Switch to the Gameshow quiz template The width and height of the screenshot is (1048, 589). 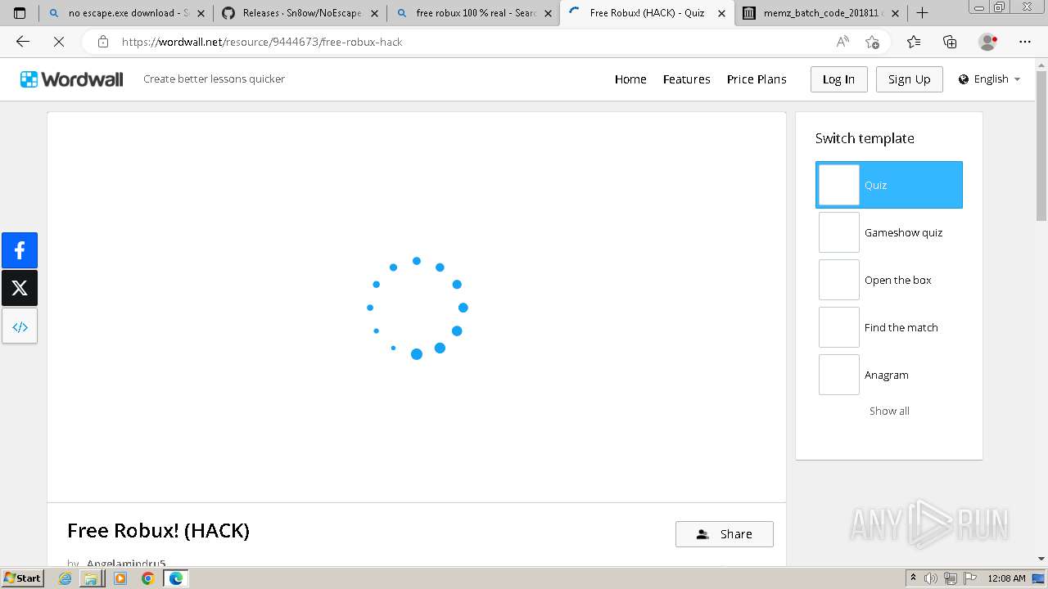pos(888,232)
